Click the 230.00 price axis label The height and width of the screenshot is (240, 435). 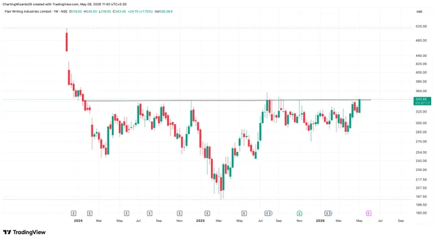tap(421, 170)
